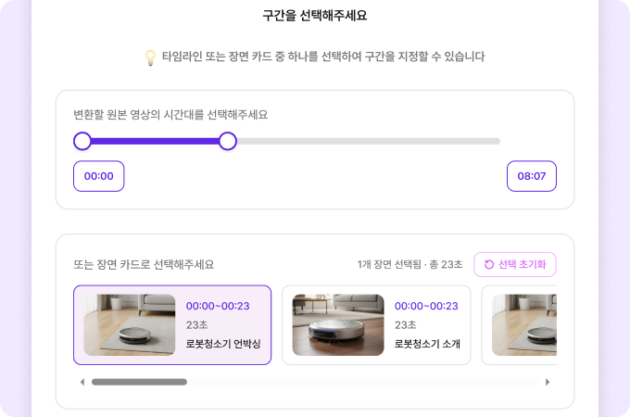Click the reset icon in 선택 초기화
This screenshot has height=417, width=630.
click(x=489, y=265)
